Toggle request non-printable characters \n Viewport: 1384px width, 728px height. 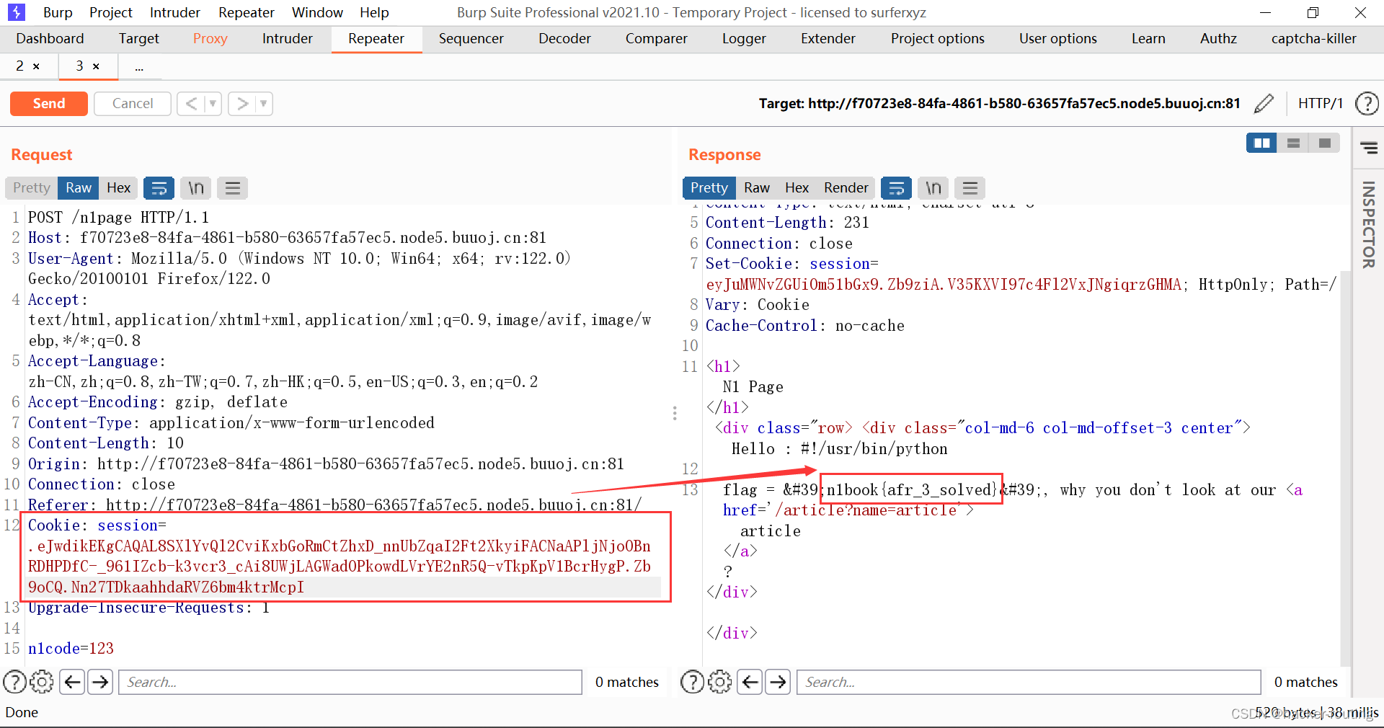[x=196, y=188]
